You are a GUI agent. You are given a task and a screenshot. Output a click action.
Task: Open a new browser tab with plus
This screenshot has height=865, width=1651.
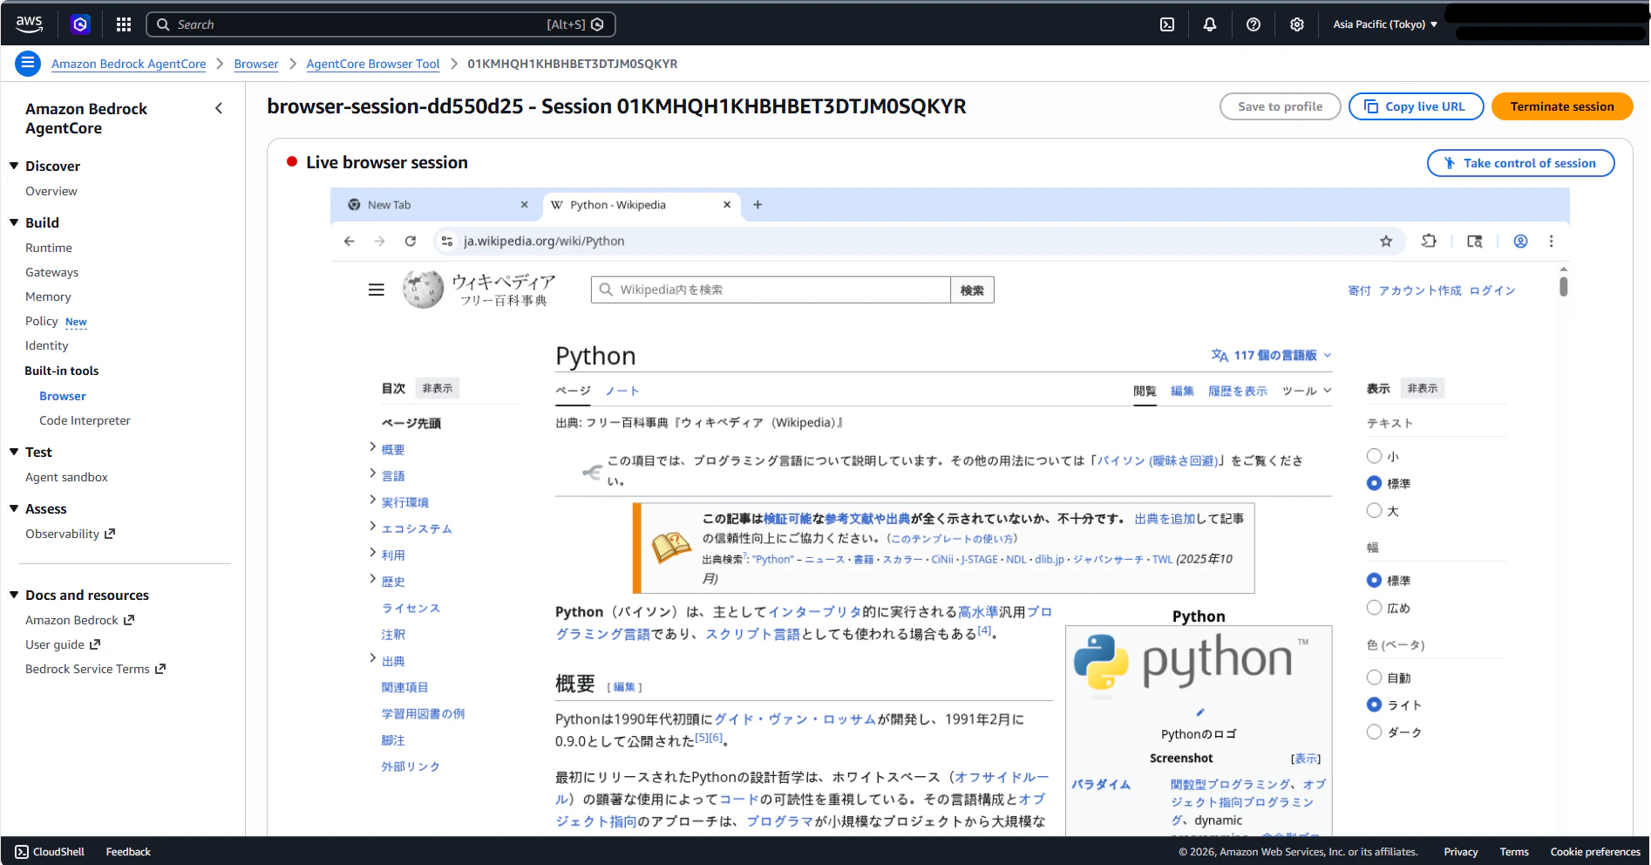[x=758, y=205]
